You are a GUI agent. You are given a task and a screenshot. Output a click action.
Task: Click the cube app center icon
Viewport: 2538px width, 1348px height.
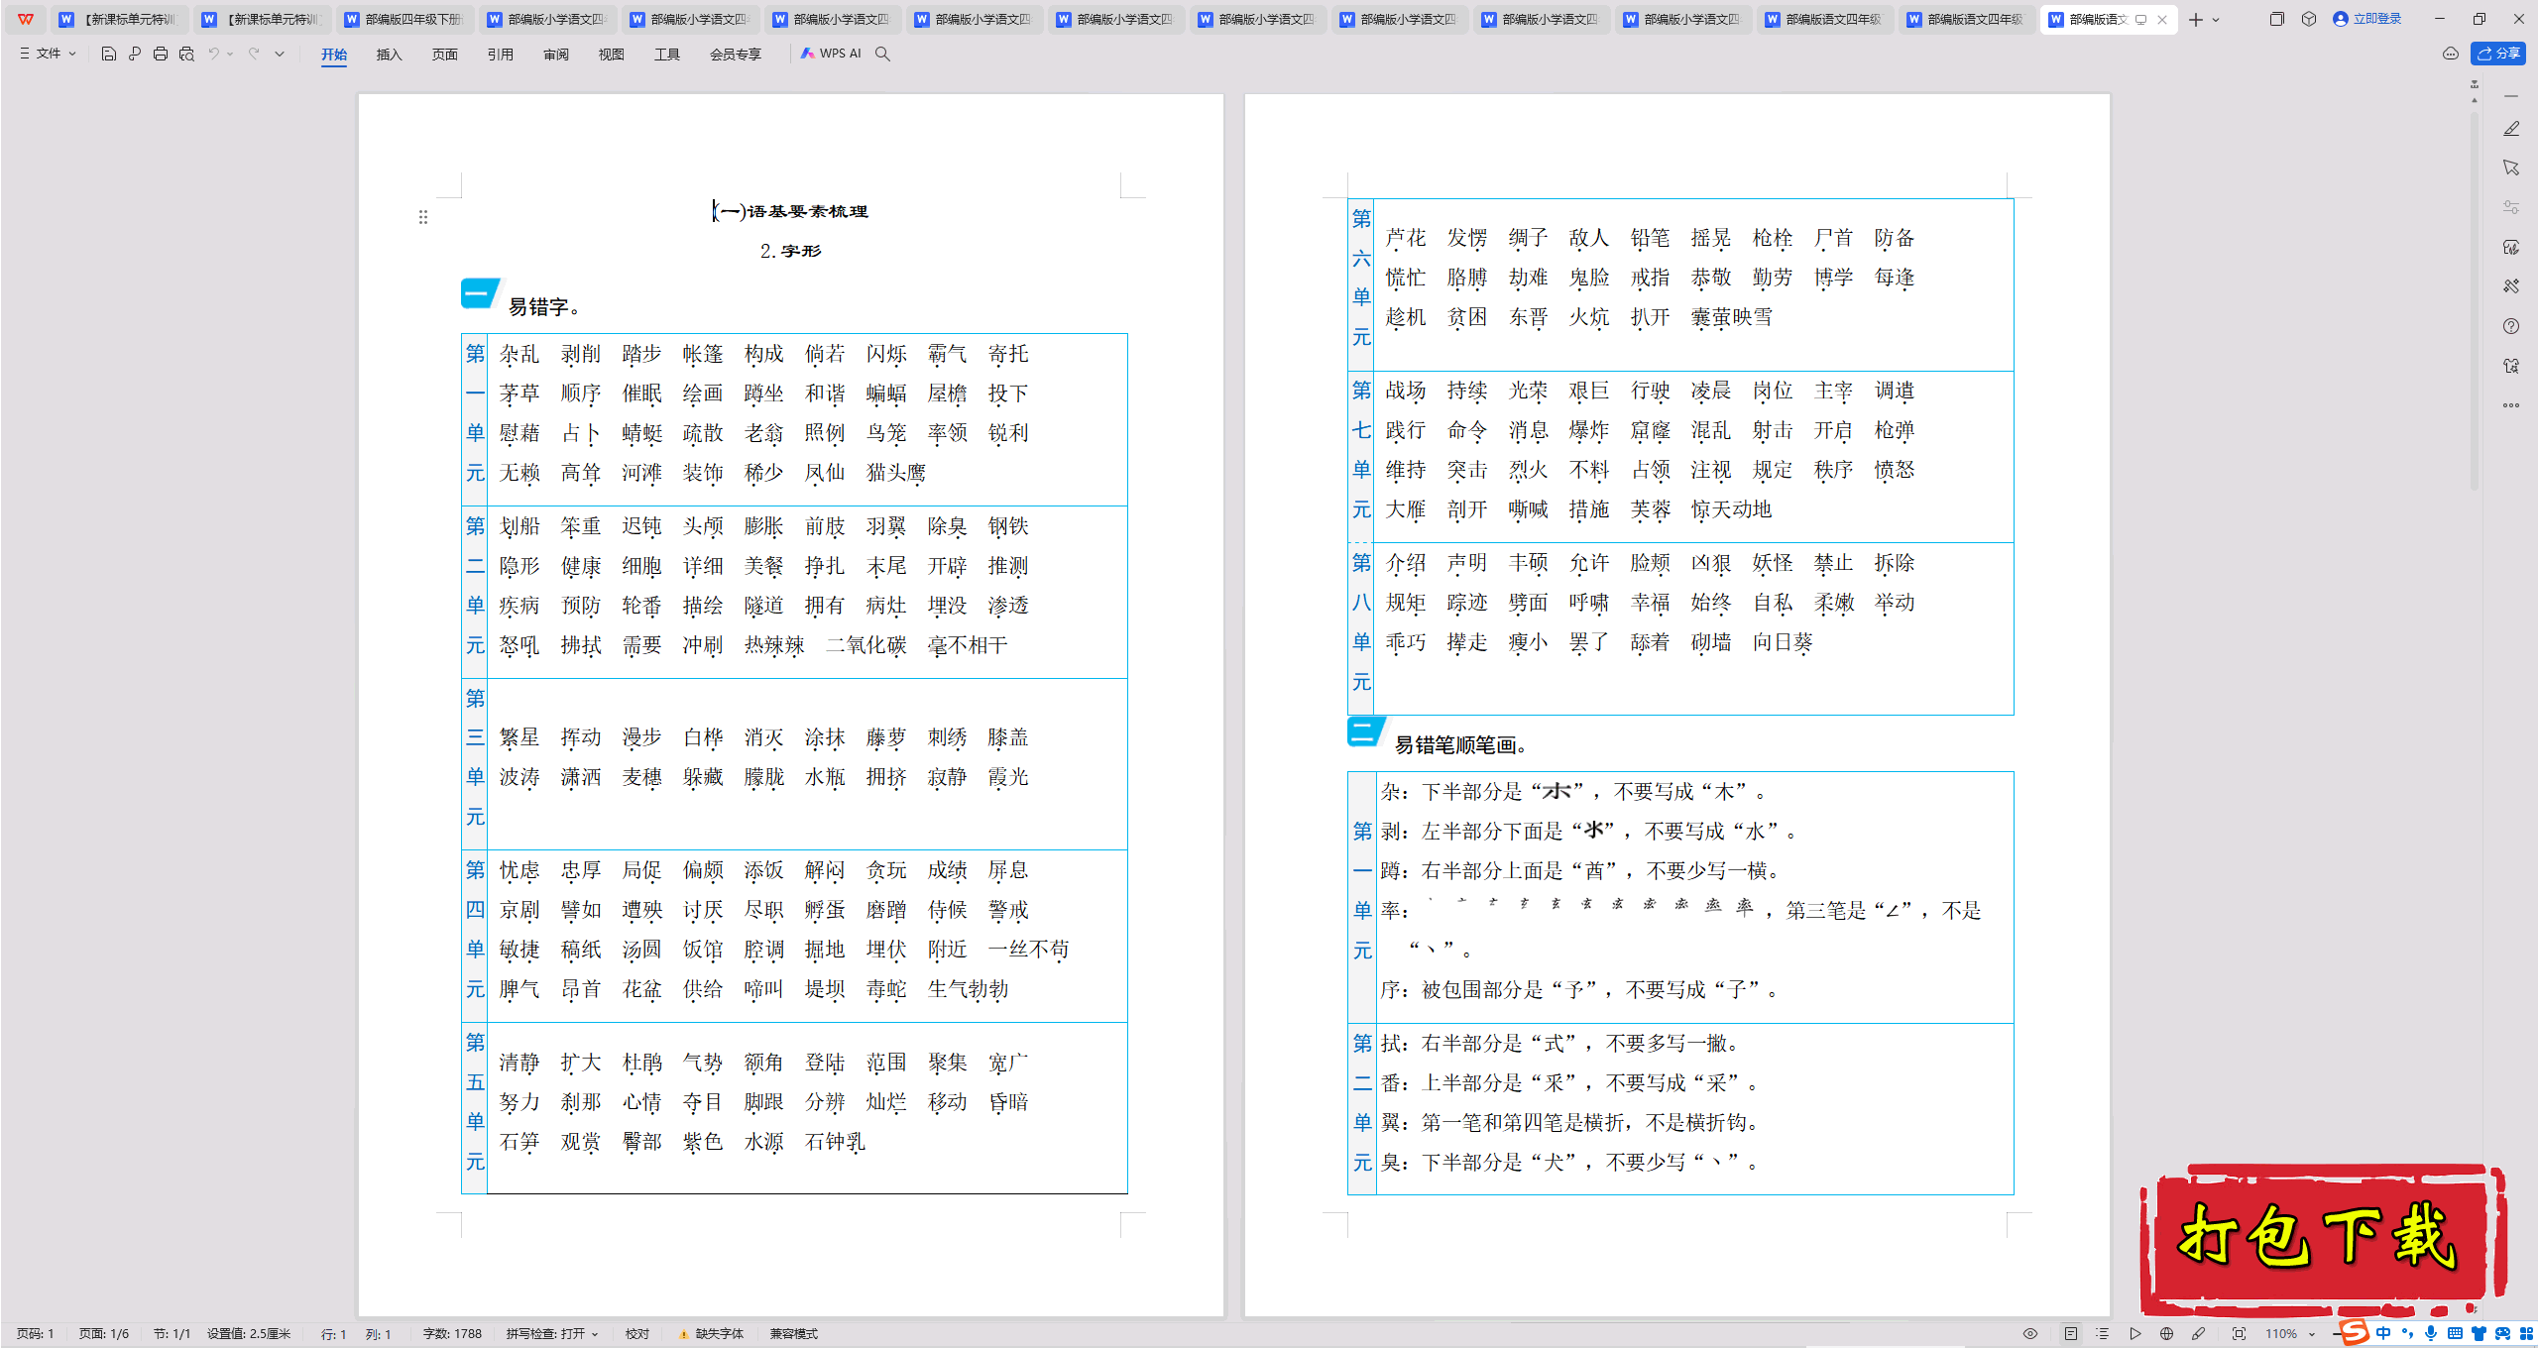coord(2309,19)
